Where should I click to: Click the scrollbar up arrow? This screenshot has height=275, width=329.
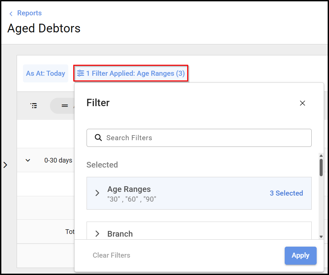(x=321, y=156)
